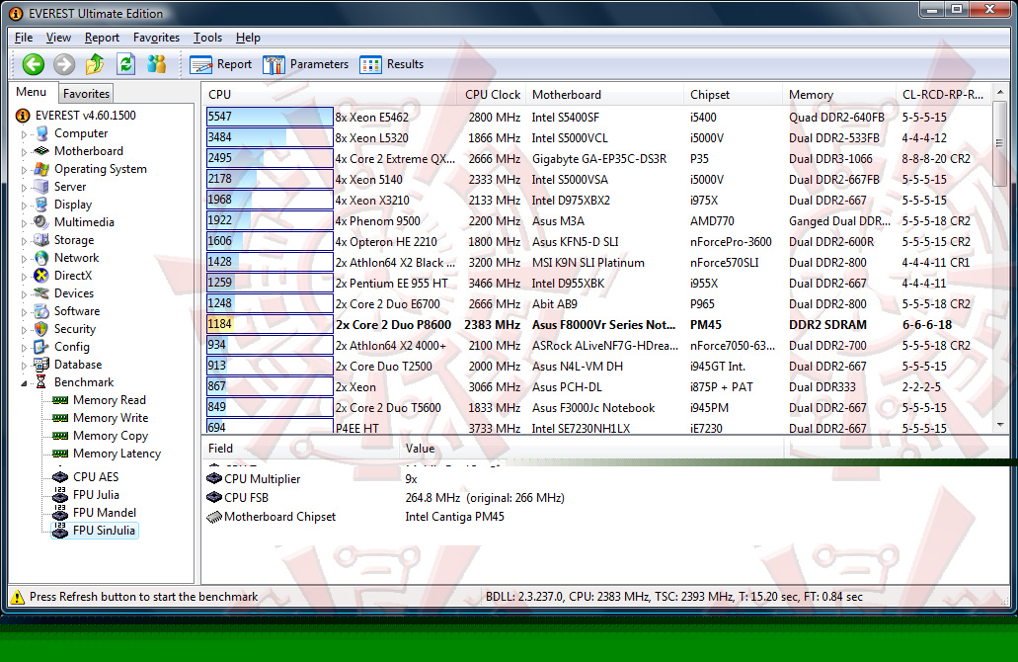
Task: Expand the Storage tree node arrow
Action: point(24,241)
